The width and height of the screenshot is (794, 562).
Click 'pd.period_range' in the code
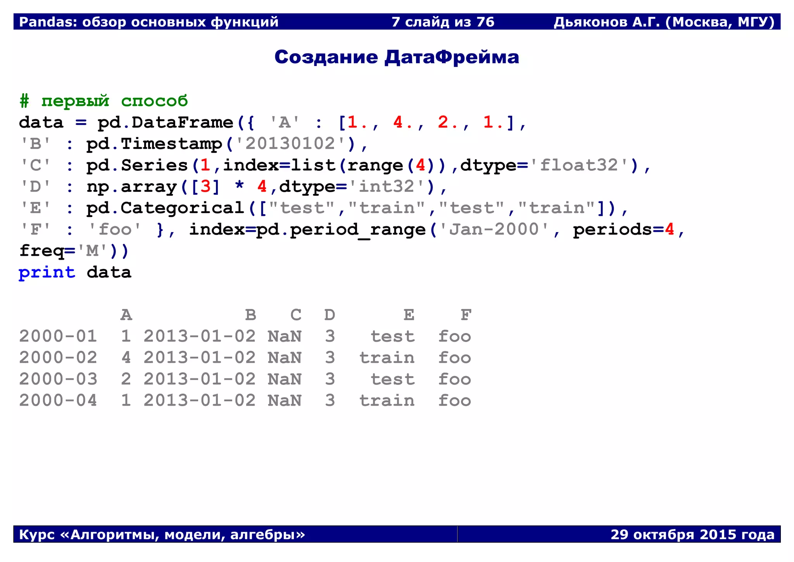point(341,229)
